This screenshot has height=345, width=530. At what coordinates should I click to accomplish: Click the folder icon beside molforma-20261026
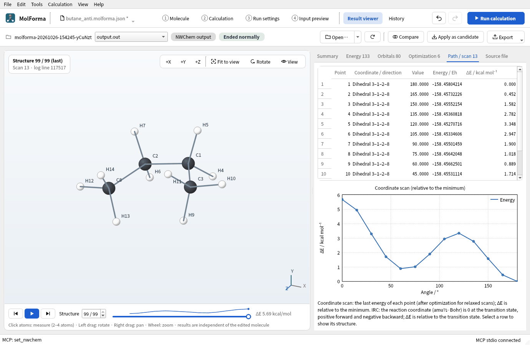(x=8, y=37)
